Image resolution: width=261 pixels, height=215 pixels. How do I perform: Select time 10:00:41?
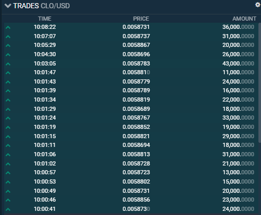(x=45, y=209)
